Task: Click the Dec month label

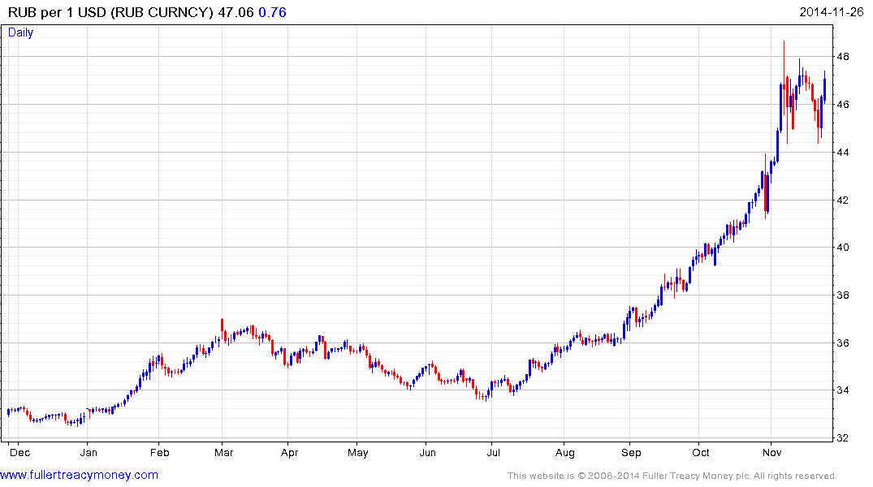Action: click(20, 452)
